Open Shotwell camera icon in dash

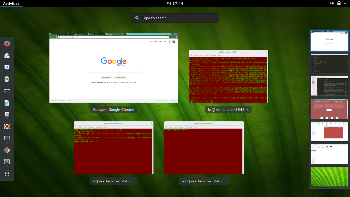pyautogui.click(x=7, y=91)
